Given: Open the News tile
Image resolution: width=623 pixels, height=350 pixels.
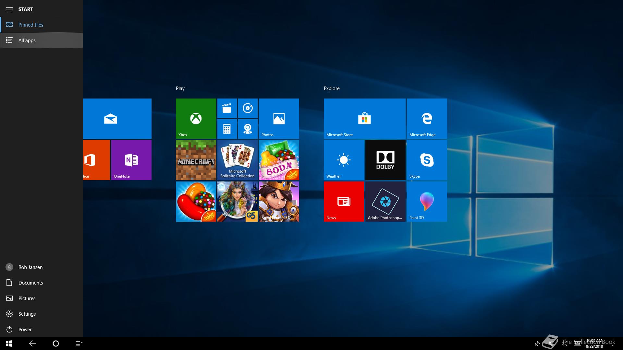Looking at the screenshot, I should click(x=344, y=202).
